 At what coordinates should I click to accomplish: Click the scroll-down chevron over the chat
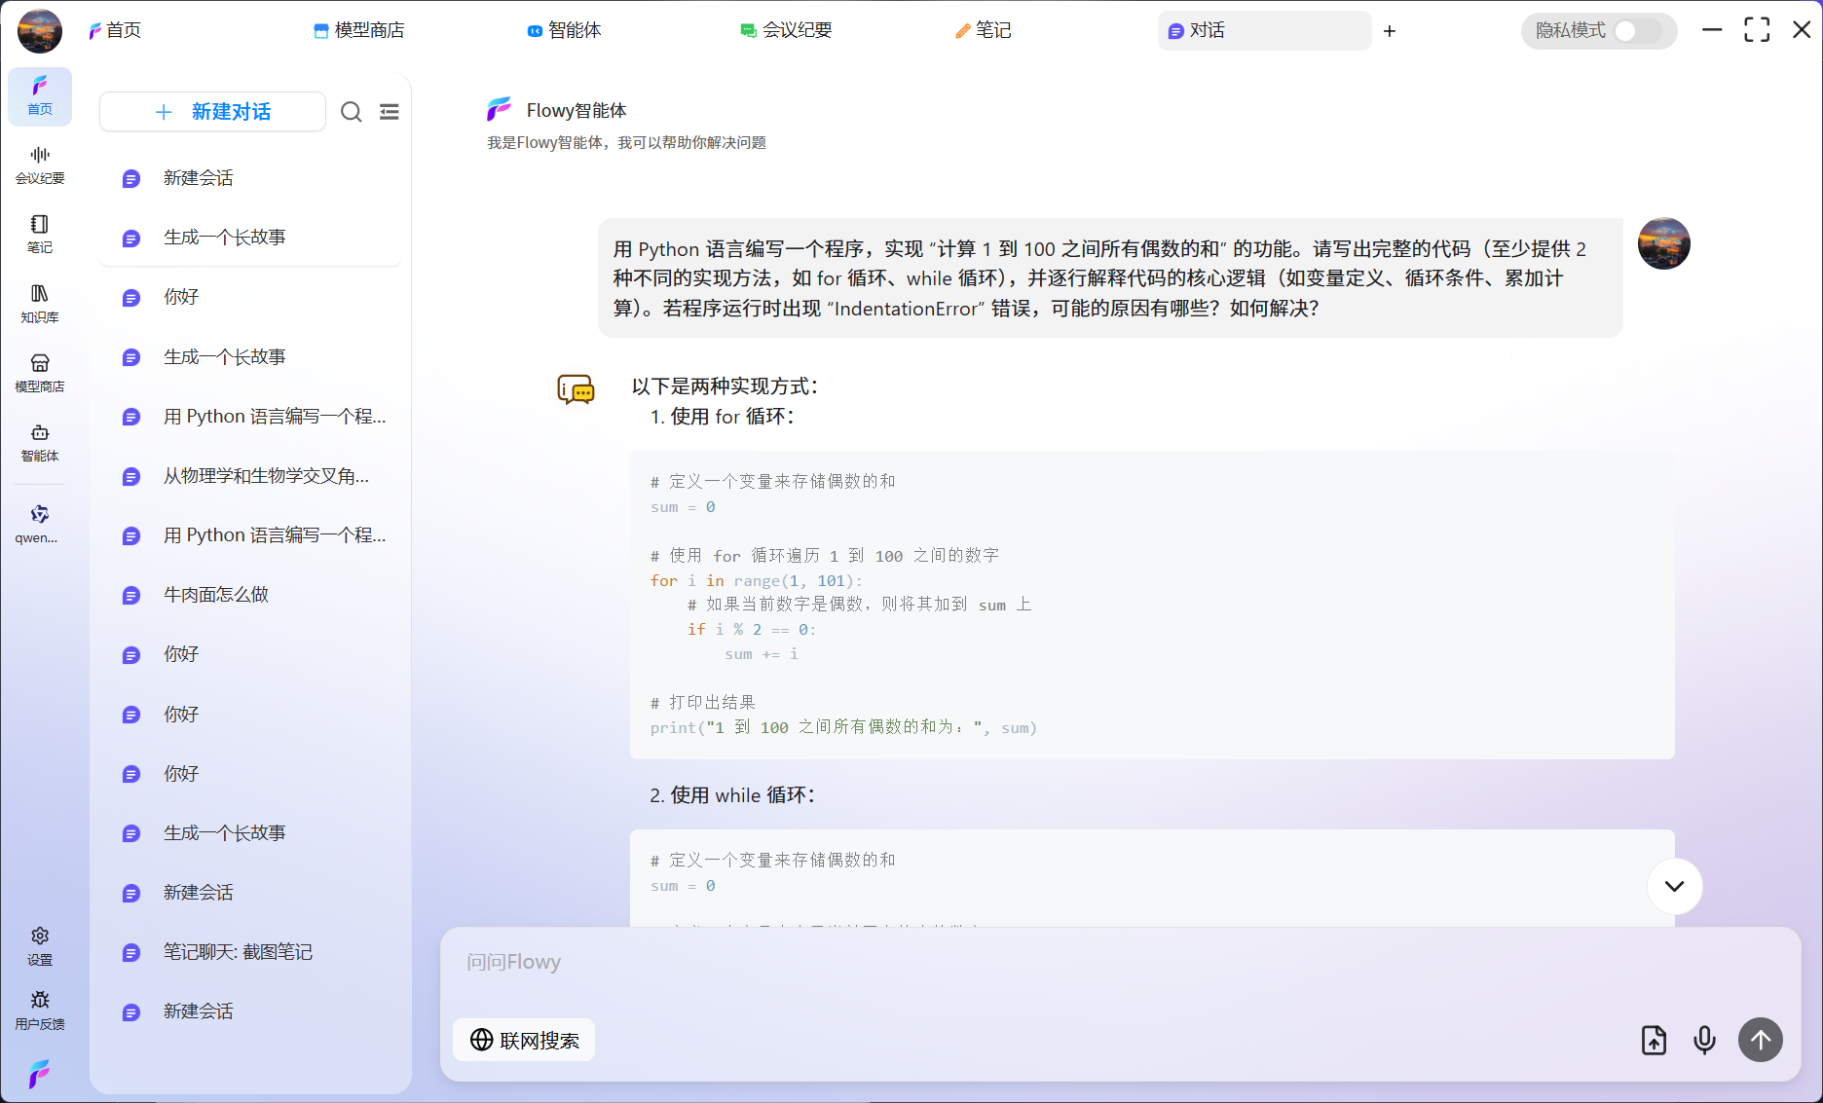(1674, 886)
